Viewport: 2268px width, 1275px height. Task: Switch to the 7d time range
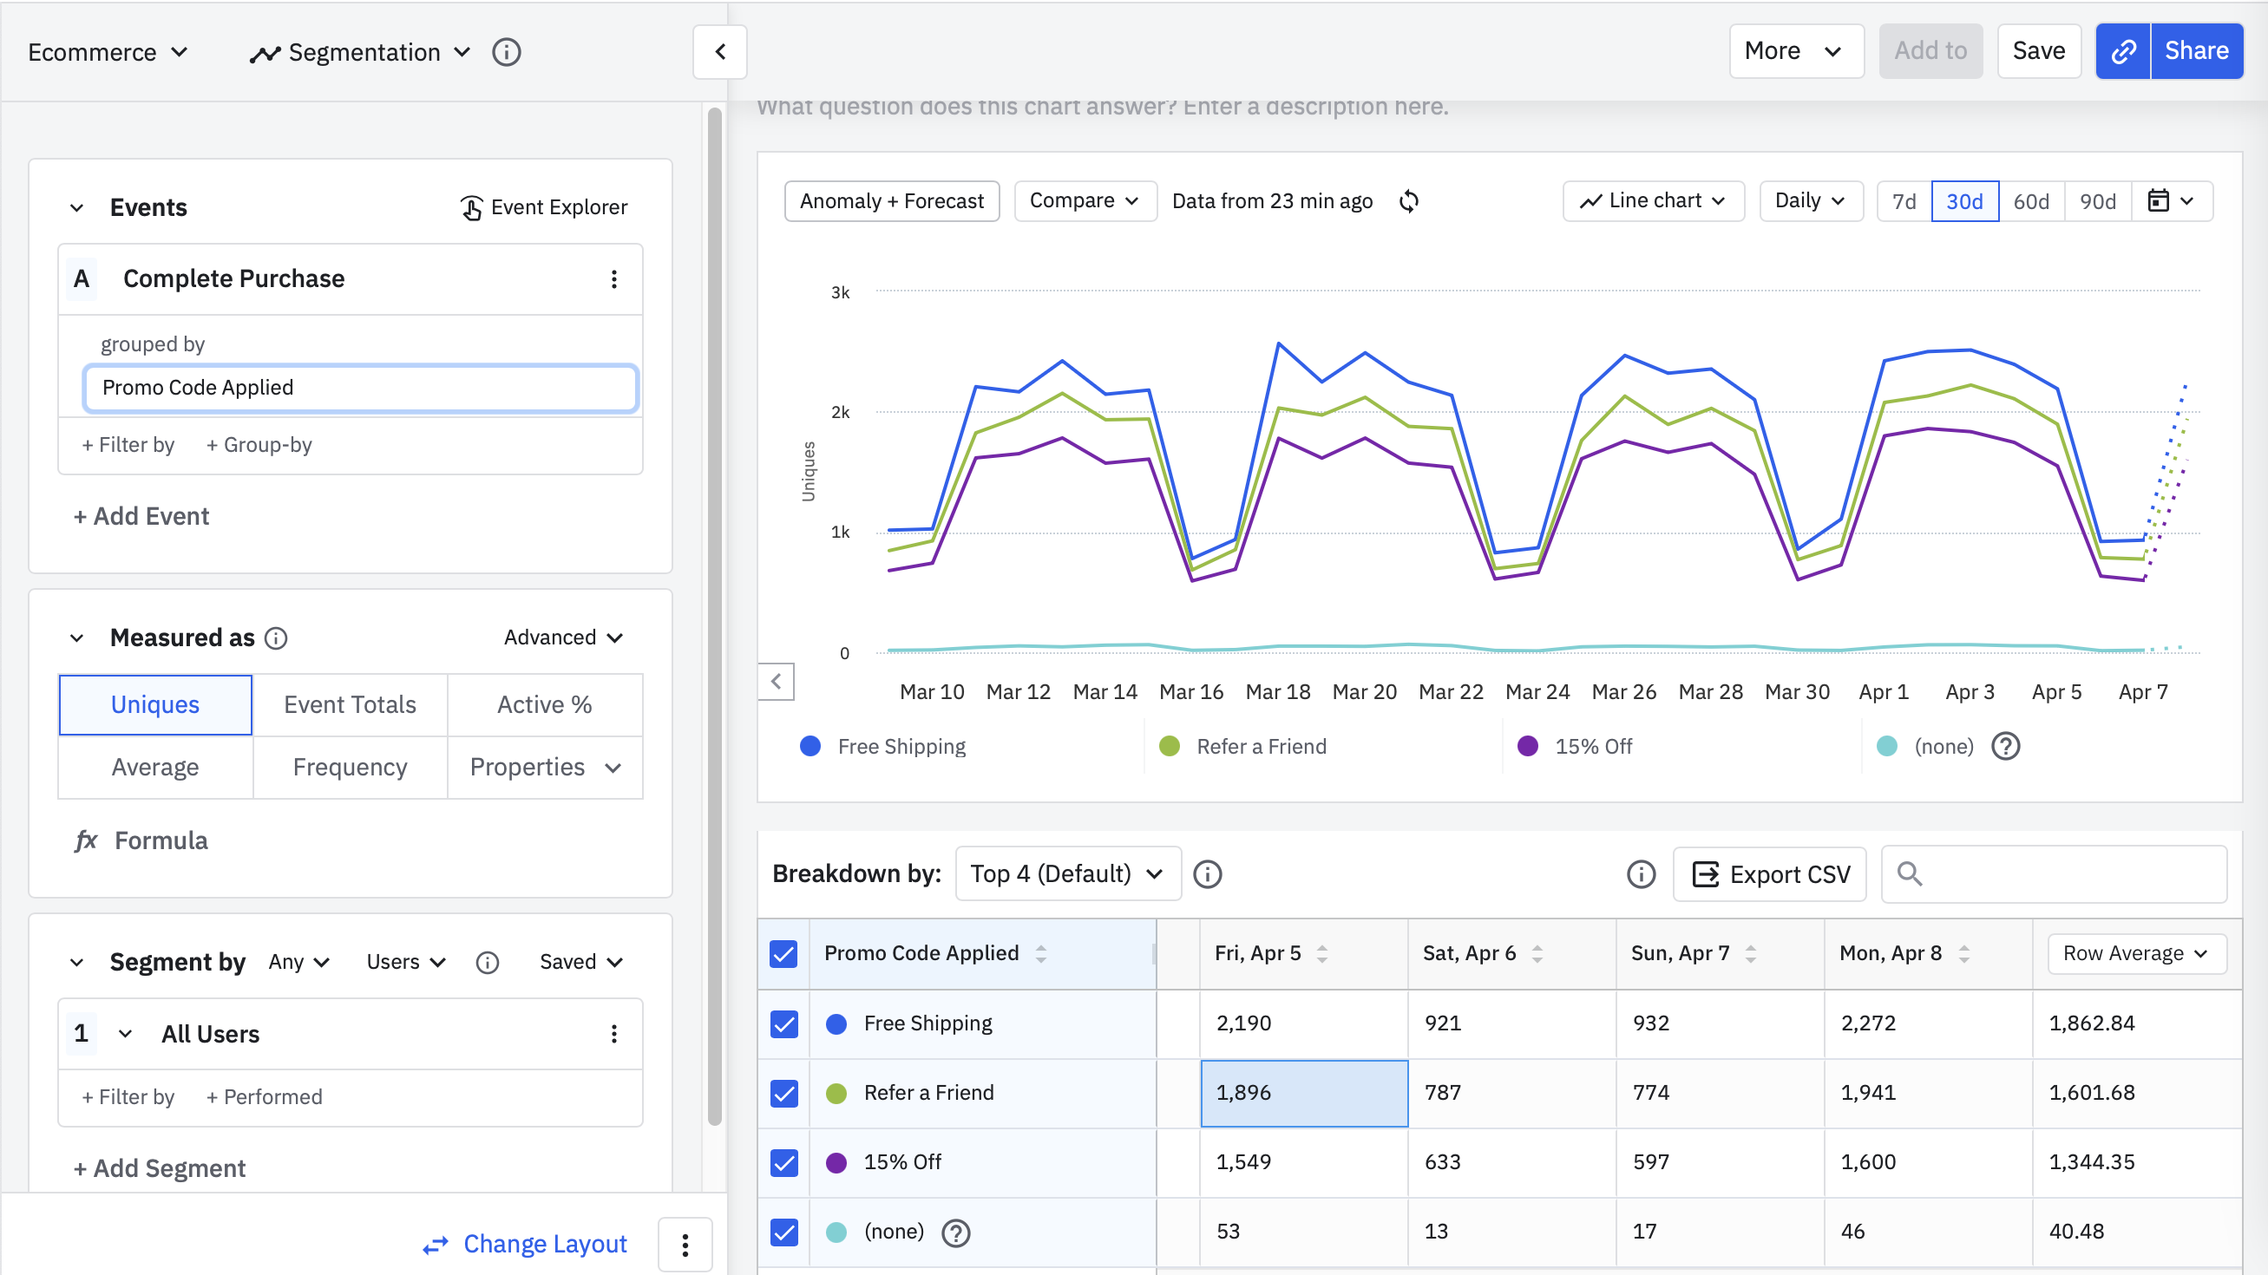(1904, 201)
